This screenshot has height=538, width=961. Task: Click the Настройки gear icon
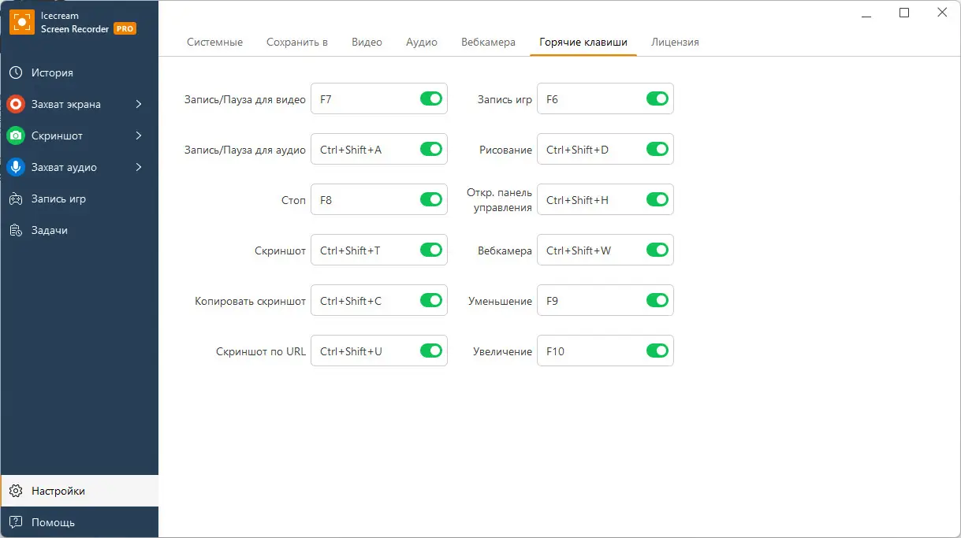click(16, 491)
